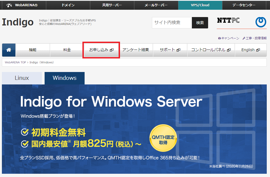Select the ドメイン top navigation item
This screenshot has width=270, height=177.
point(68,5)
